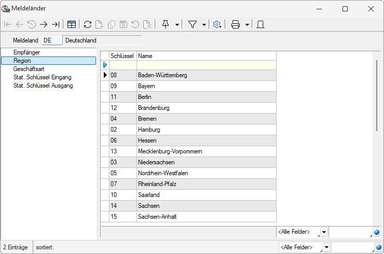Jump to the last record
Image resolution: width=384 pixels, height=254 pixels.
pyautogui.click(x=56, y=24)
